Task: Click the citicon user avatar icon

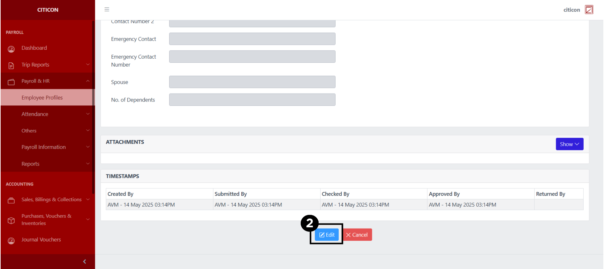Action: 589,10
